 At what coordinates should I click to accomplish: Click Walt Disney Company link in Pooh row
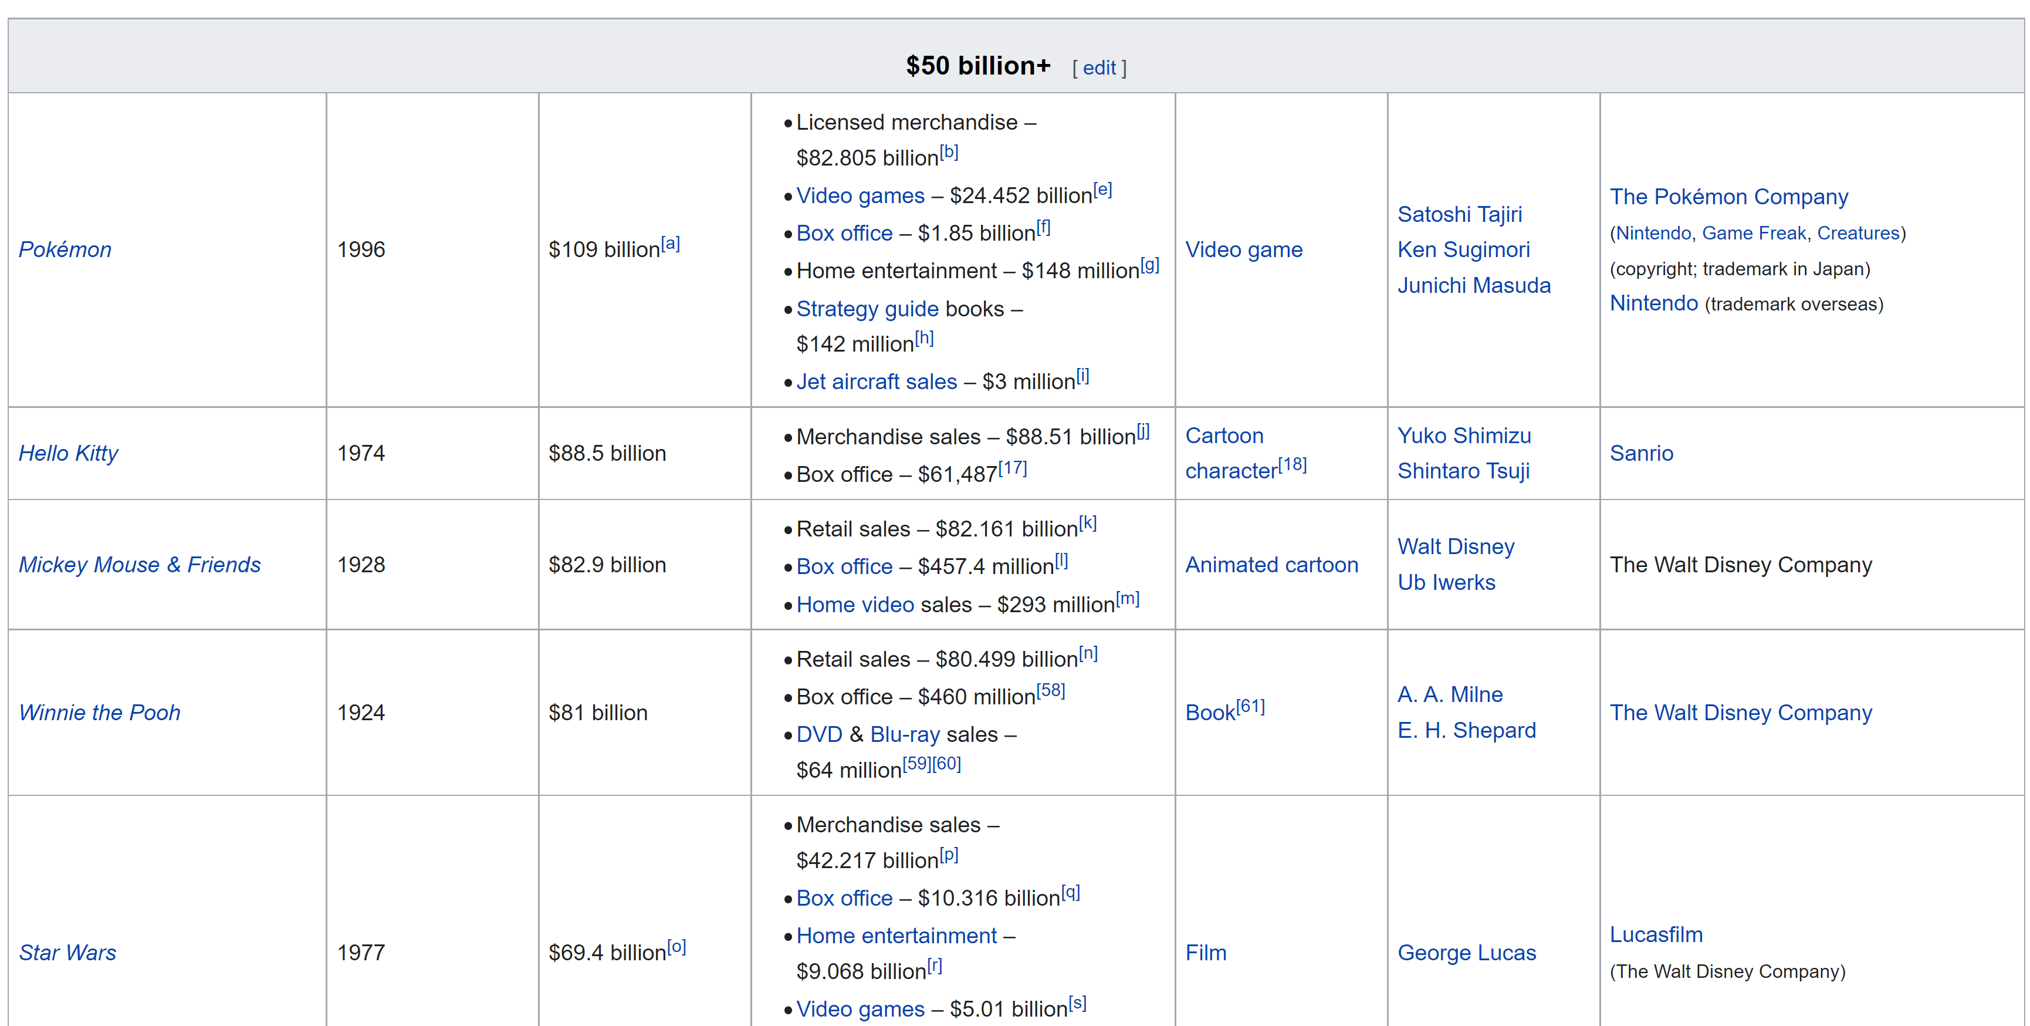pos(1740,712)
